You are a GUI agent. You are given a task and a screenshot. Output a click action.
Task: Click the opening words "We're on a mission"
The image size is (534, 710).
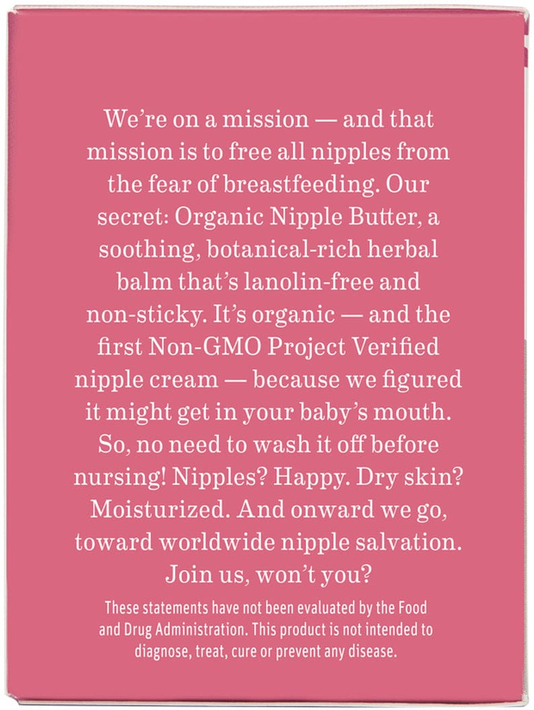(x=206, y=120)
